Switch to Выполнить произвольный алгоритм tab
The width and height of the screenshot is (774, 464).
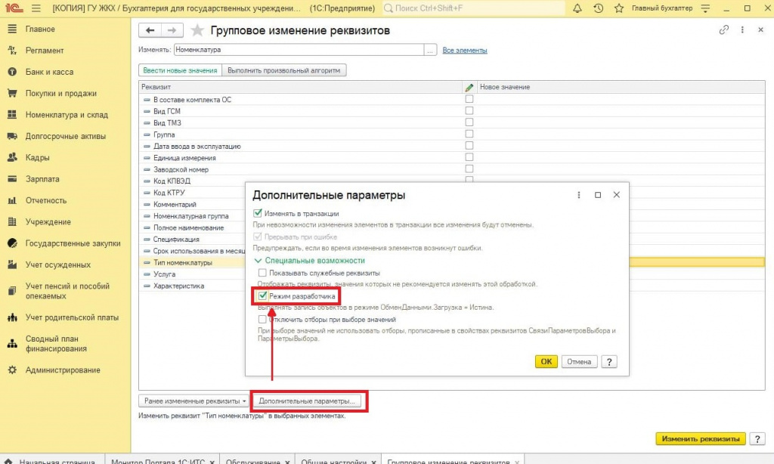coord(284,70)
